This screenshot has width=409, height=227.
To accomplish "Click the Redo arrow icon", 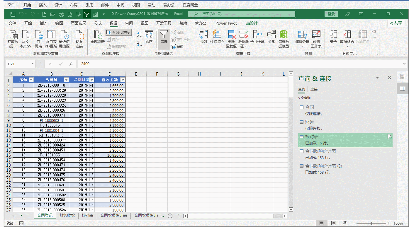I will [33, 14].
